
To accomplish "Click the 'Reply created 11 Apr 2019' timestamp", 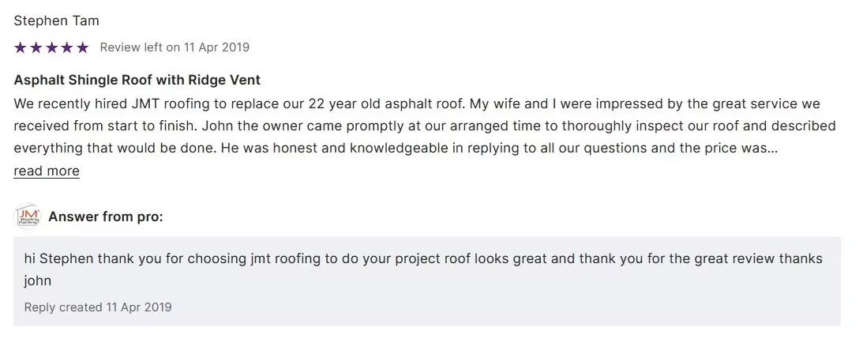I will [98, 307].
